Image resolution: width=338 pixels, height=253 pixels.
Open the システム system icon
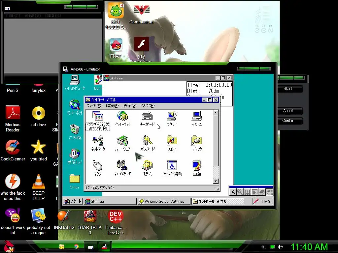point(197,119)
